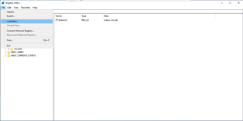Open the Favorites menu
The height and width of the screenshot is (121, 243).
25,8
